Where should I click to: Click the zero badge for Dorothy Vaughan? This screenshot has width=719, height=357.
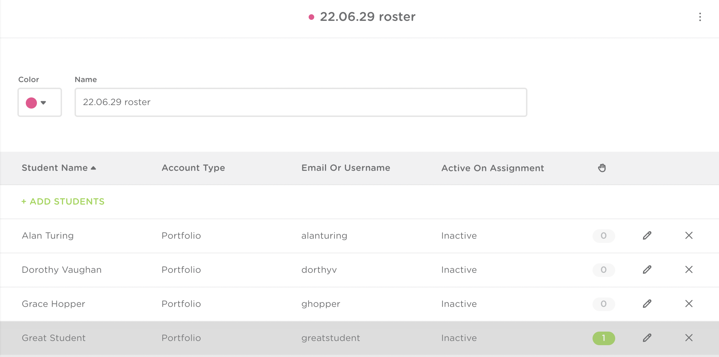pos(604,270)
